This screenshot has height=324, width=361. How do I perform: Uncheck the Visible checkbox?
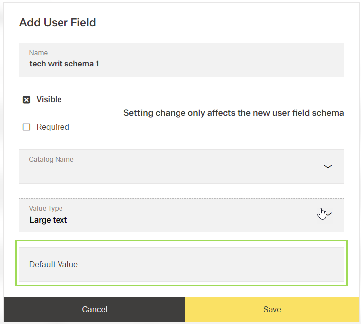(x=27, y=100)
